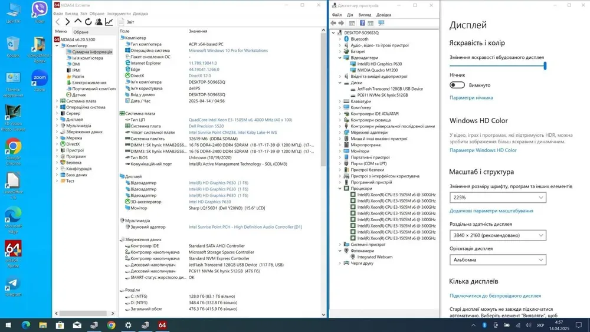The width and height of the screenshot is (590, 332).
Task: Click the AIDA64 user manager toolbar icon
Action: (99, 22)
